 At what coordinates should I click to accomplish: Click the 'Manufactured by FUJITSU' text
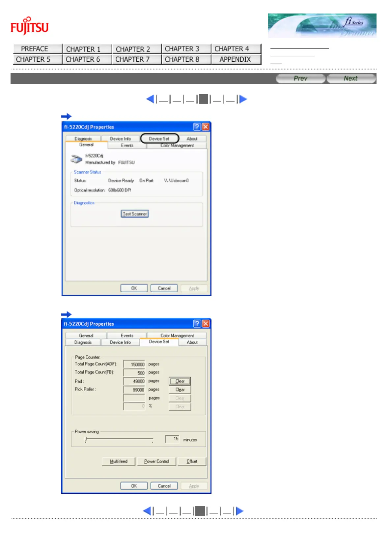click(x=110, y=162)
